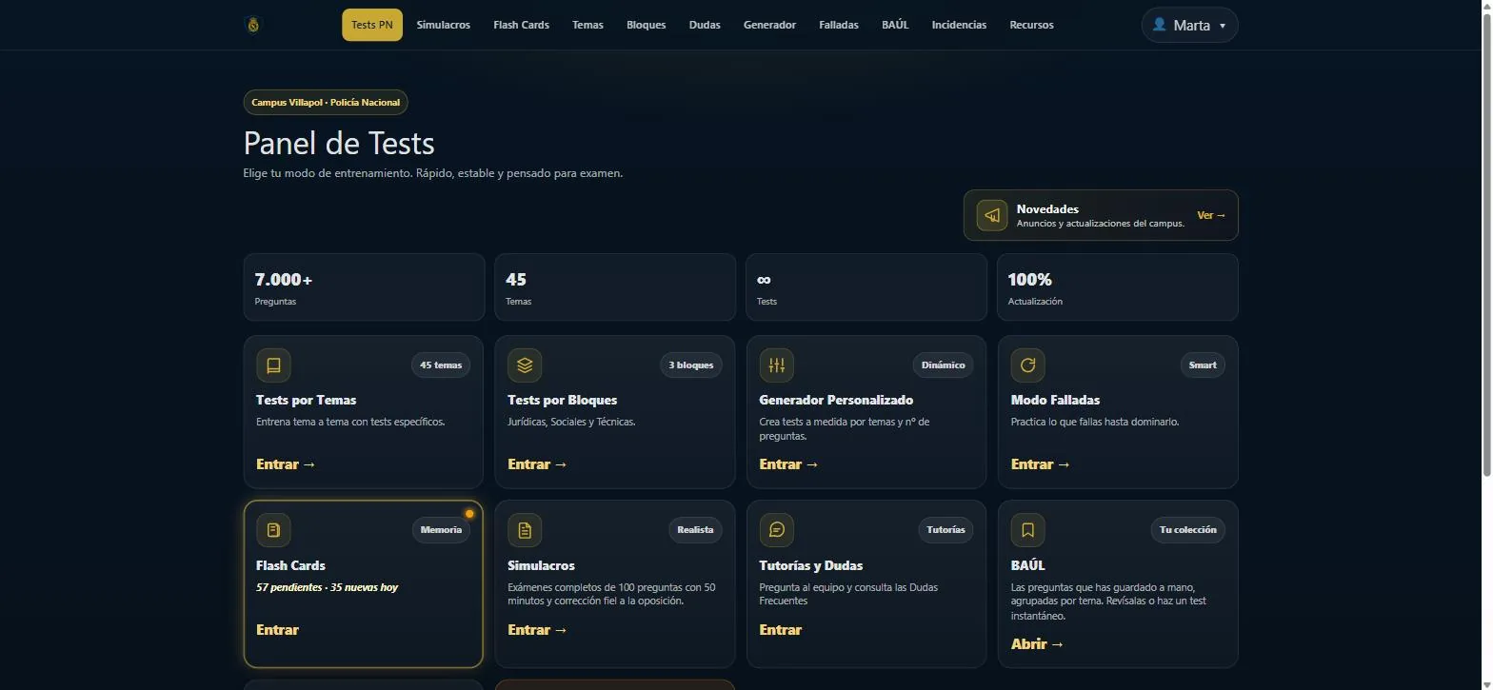1493x690 pixels.
Task: Click the chat bubble icon on Tutorías y Dudas
Action: coord(776,530)
